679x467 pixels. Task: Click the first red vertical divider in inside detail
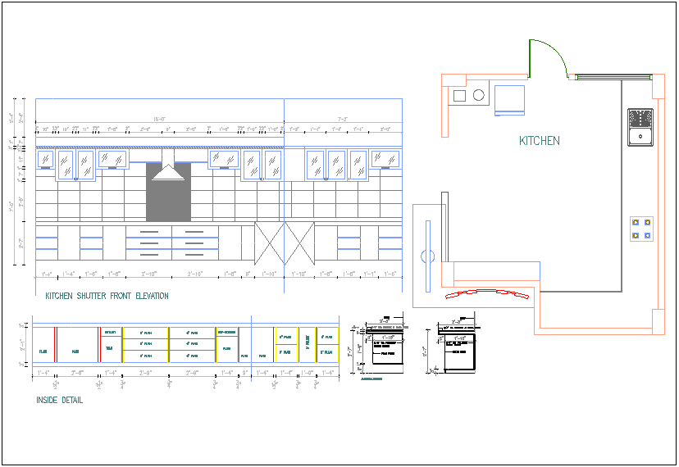click(x=54, y=344)
